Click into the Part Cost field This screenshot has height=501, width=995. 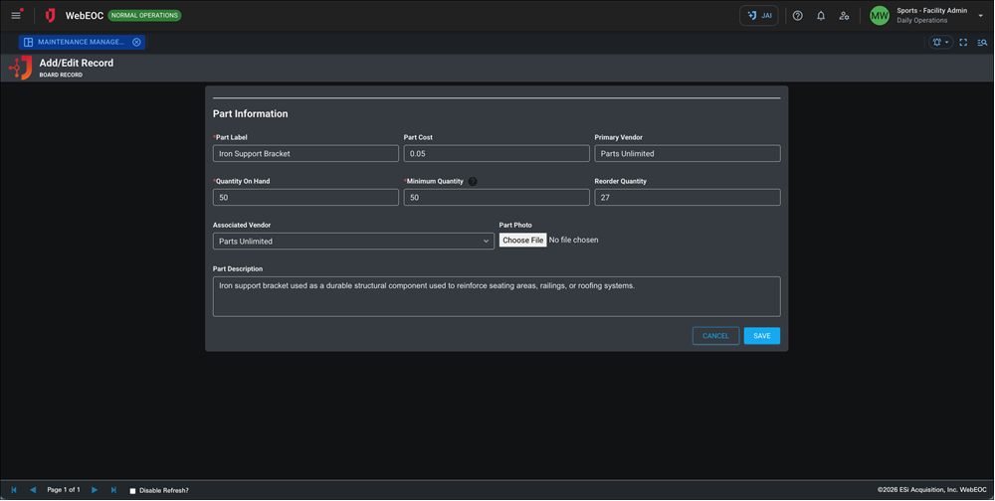[497, 154]
